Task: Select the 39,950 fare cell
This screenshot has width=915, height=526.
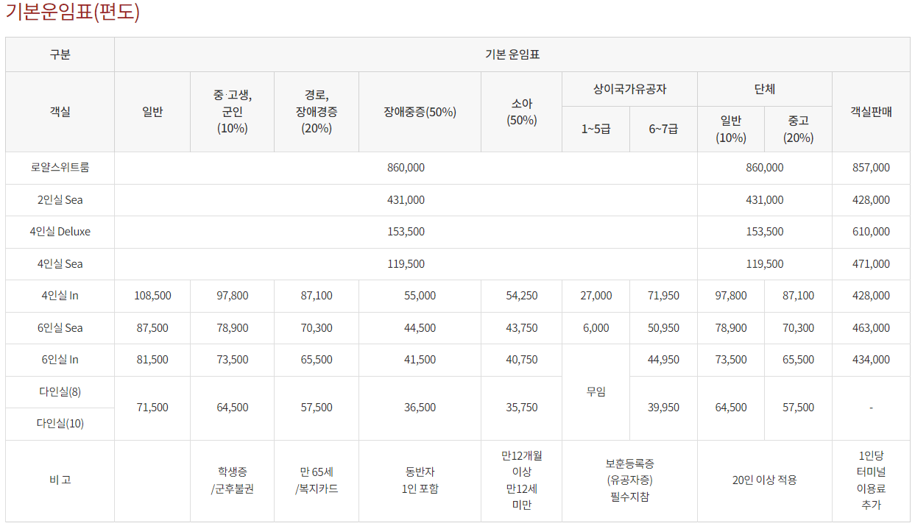Action: point(663,408)
